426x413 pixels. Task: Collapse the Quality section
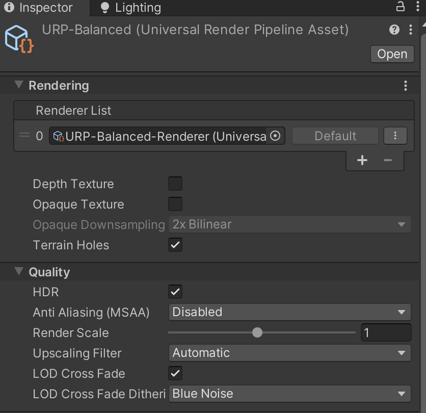(x=18, y=272)
